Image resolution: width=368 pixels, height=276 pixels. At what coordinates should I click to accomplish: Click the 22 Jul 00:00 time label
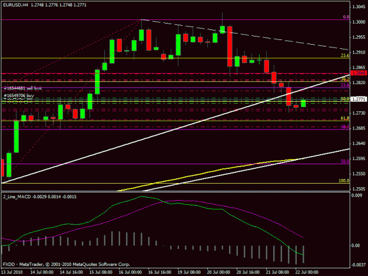[x=307, y=272]
